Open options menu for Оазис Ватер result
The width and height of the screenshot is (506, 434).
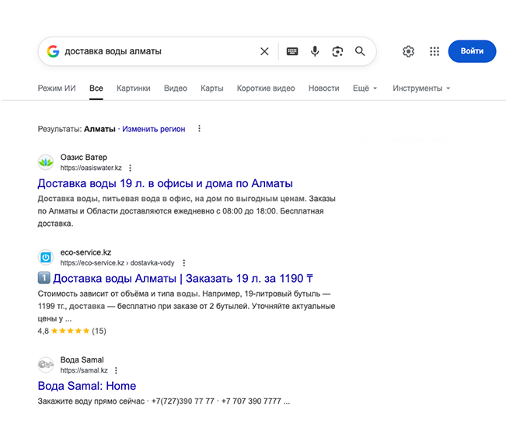click(131, 168)
